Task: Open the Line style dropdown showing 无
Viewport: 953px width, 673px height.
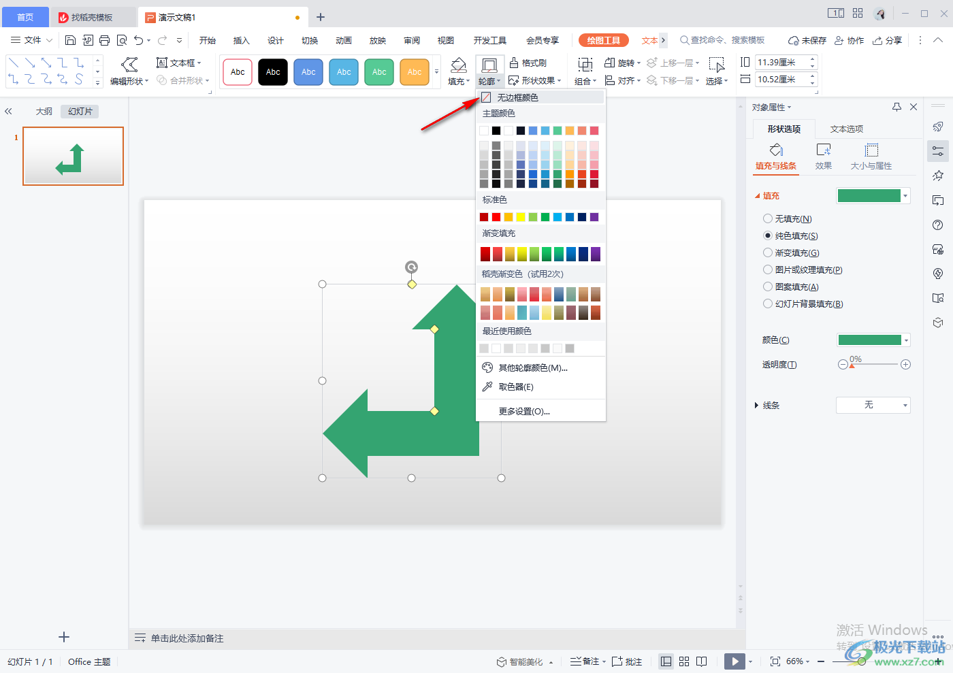Action: point(873,405)
